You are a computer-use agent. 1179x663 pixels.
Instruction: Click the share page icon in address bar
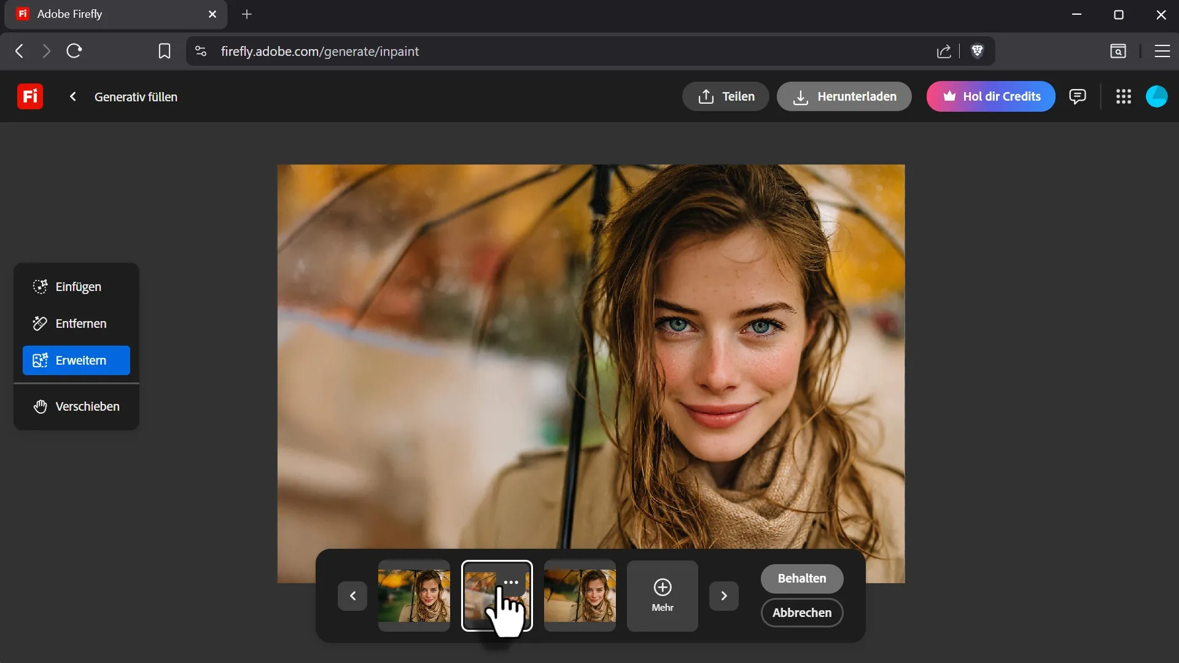pos(944,51)
